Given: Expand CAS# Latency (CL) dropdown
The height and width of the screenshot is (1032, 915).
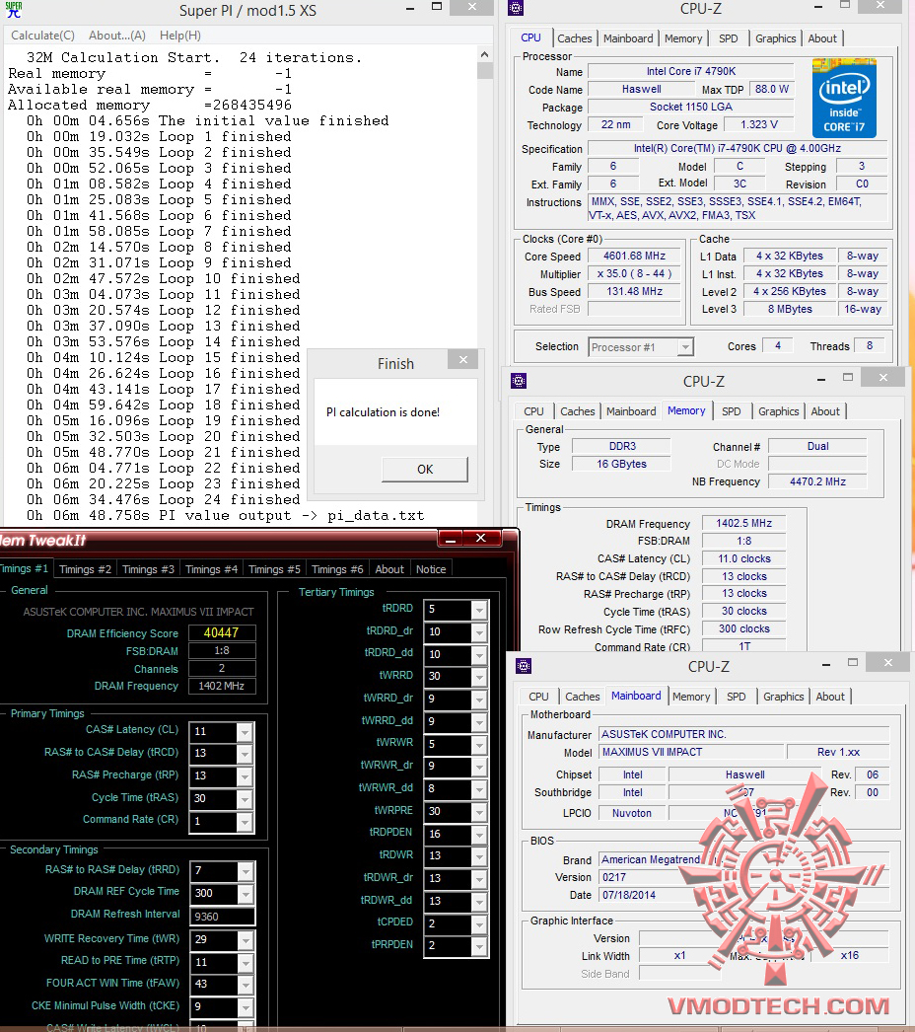Looking at the screenshot, I should (x=245, y=732).
